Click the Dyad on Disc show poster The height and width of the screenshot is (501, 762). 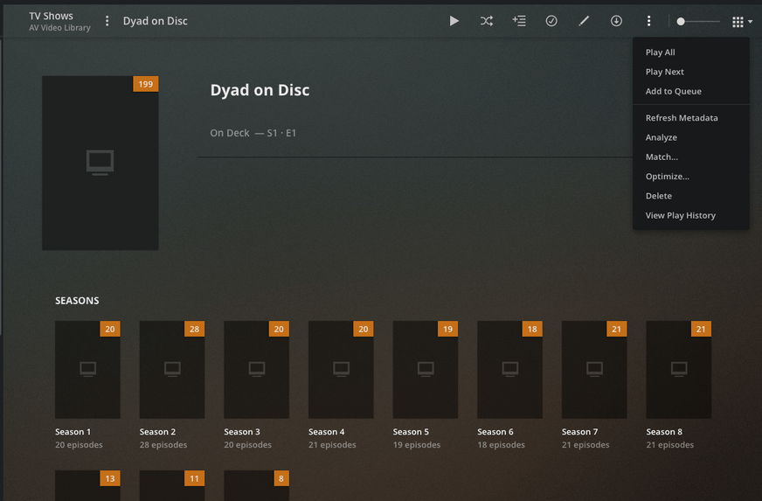tap(100, 163)
